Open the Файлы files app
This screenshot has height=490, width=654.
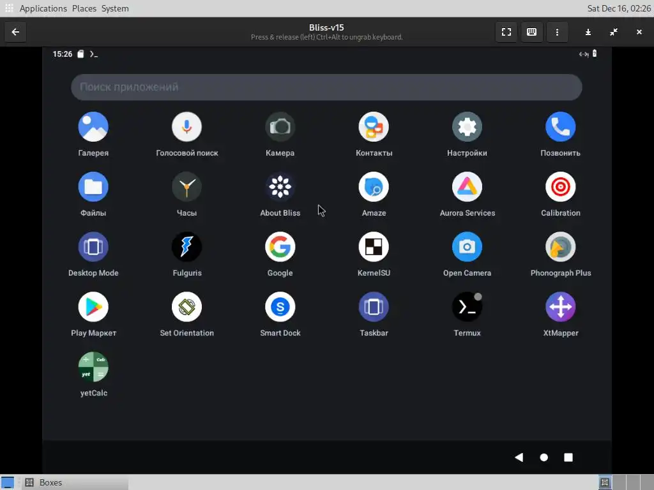coord(93,187)
